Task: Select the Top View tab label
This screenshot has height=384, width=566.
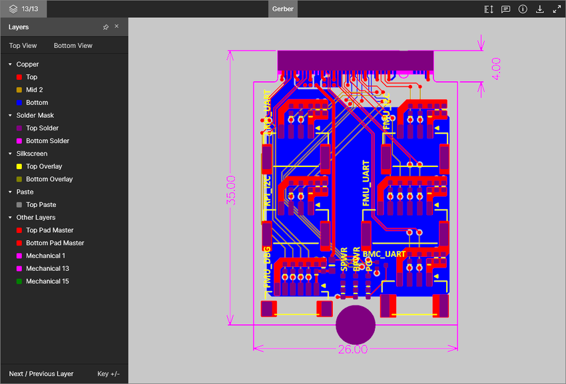Action: click(22, 45)
